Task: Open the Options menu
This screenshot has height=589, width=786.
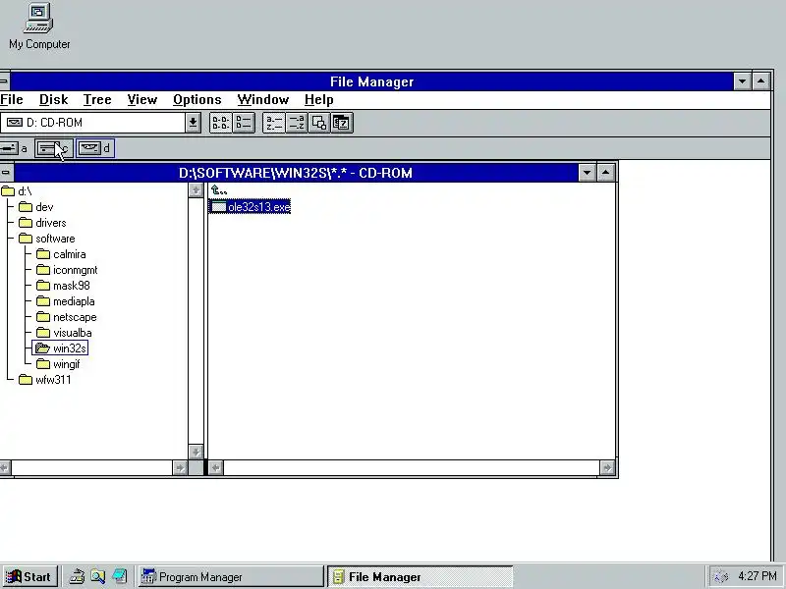Action: (197, 100)
